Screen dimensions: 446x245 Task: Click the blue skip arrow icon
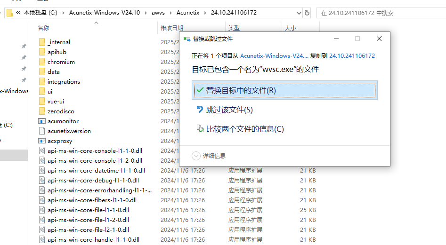200,109
